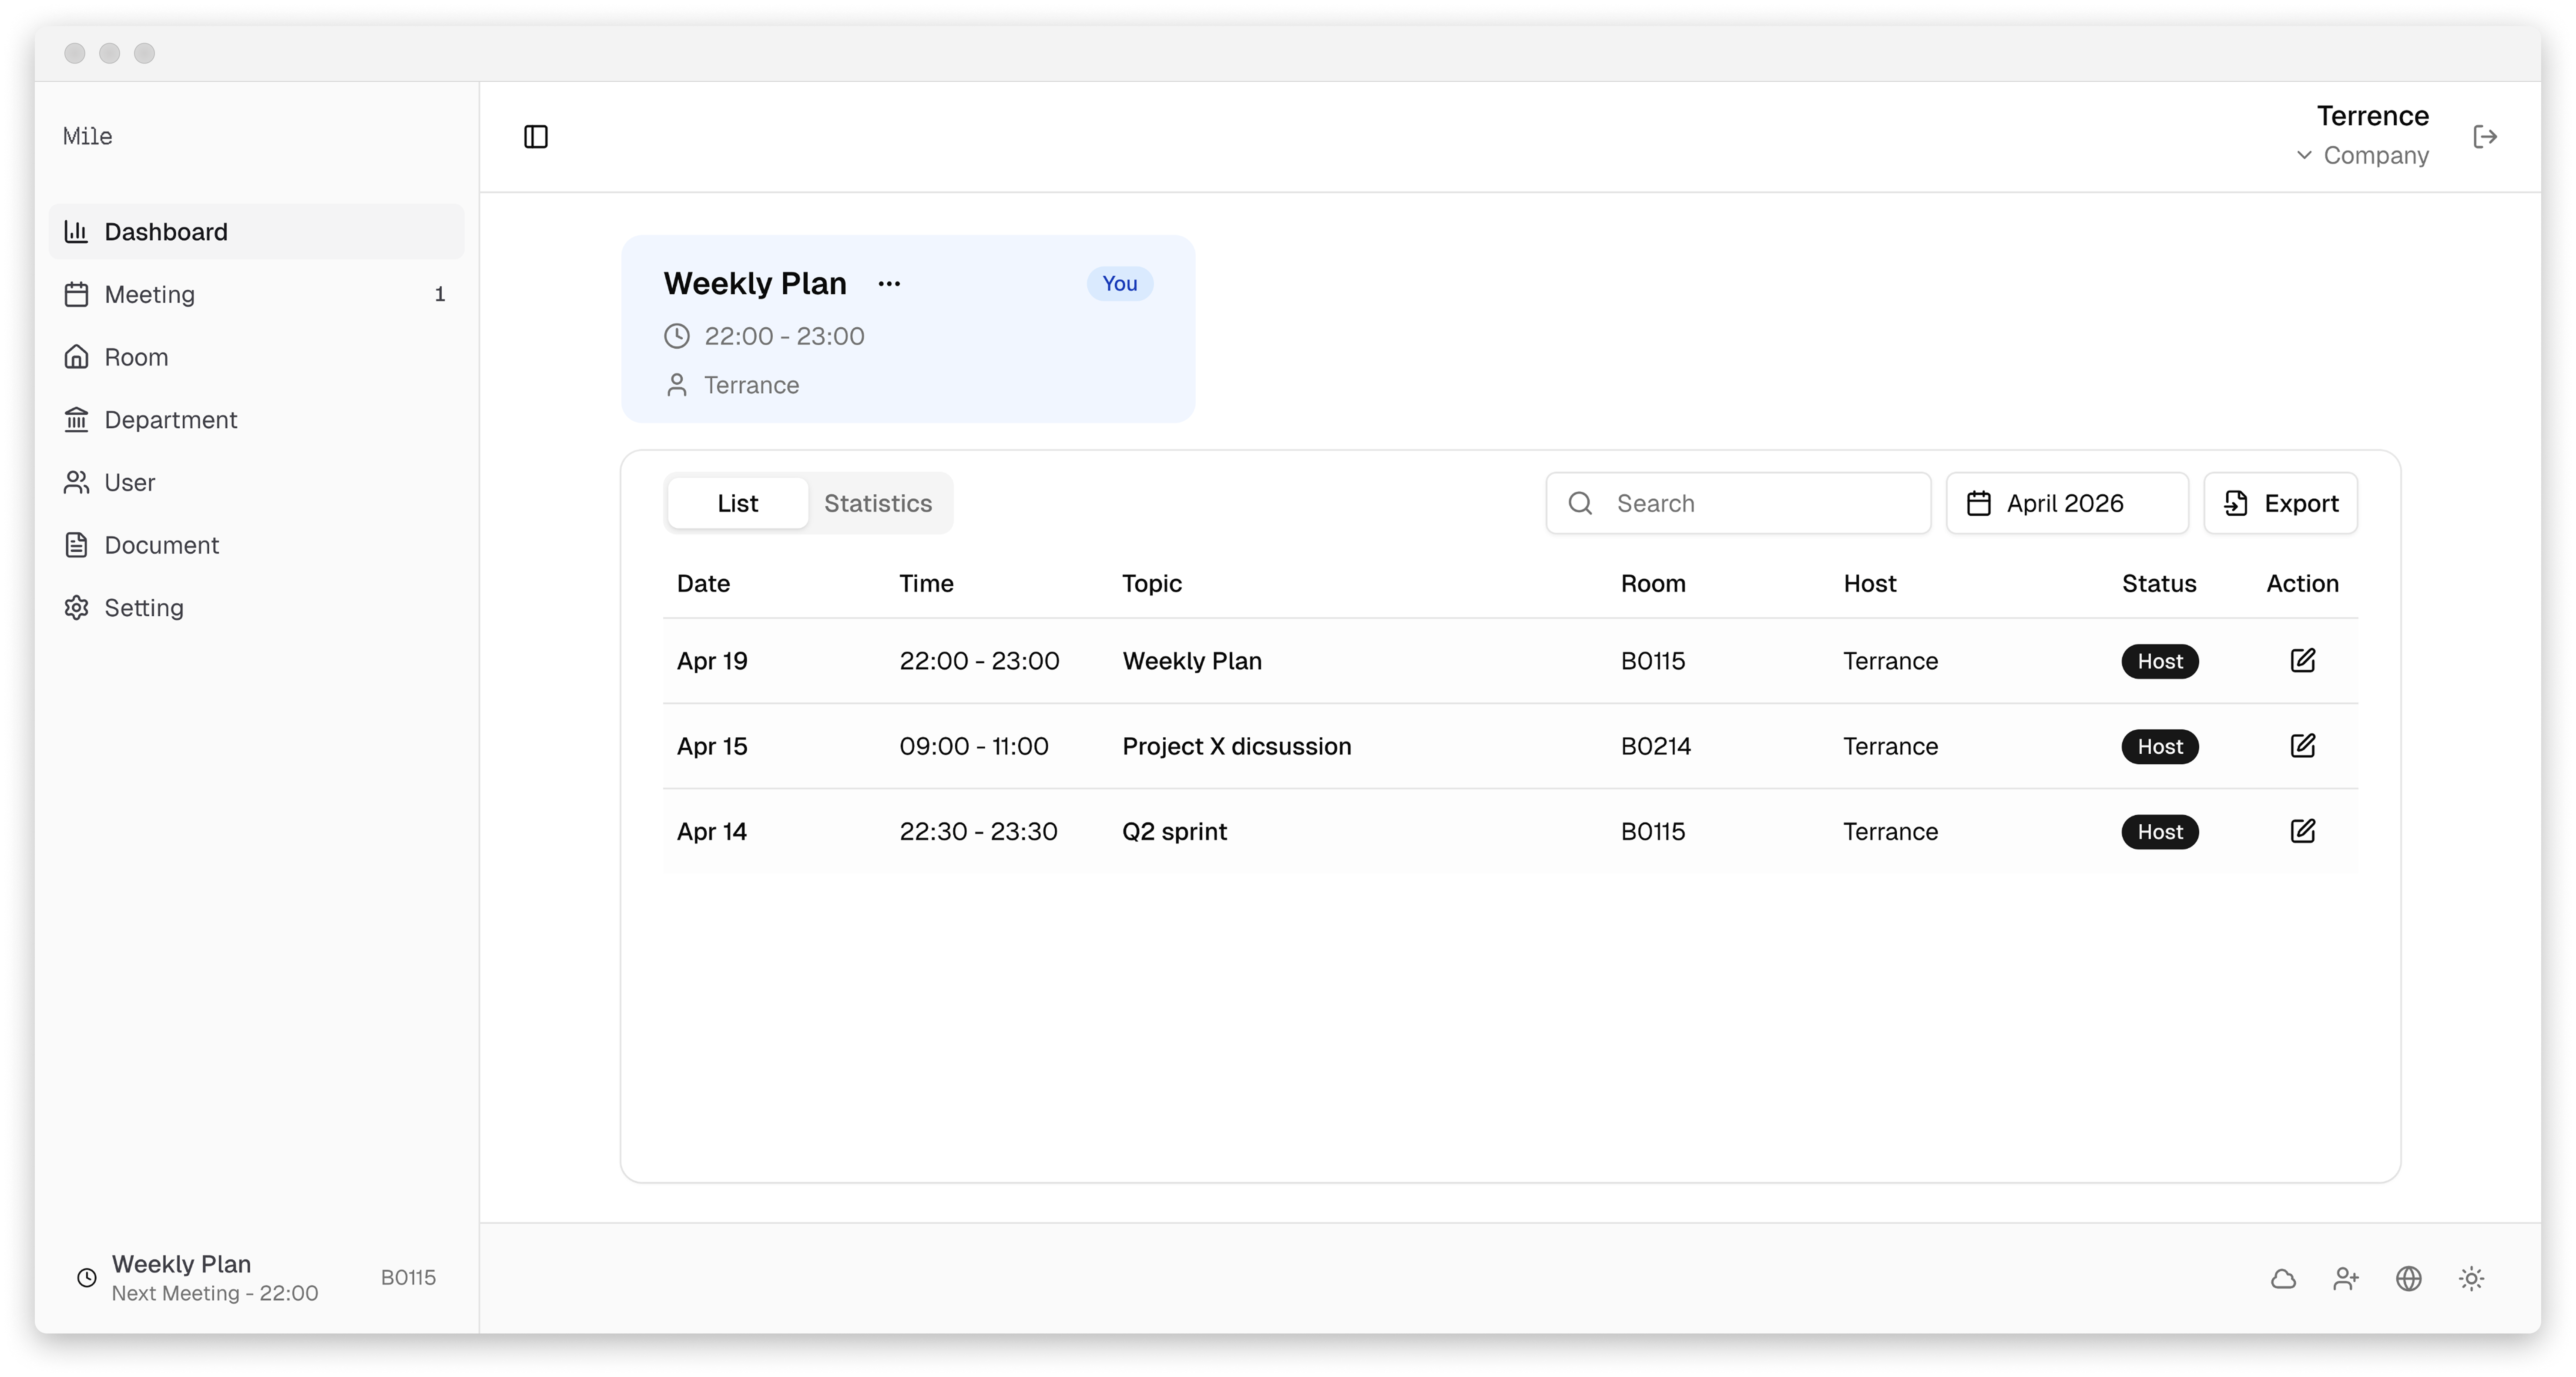Click the cloud icon in the footer

(2283, 1278)
